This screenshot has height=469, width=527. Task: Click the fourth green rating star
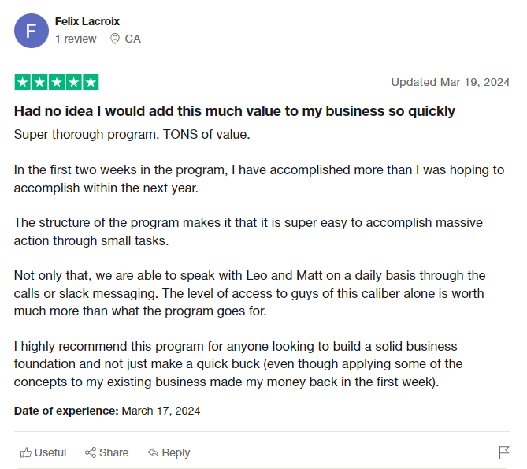click(74, 82)
